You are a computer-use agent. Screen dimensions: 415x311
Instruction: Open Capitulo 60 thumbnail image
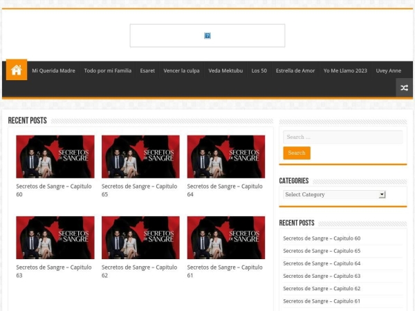tap(55, 157)
